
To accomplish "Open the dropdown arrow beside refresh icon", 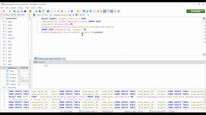I will coord(33,11).
